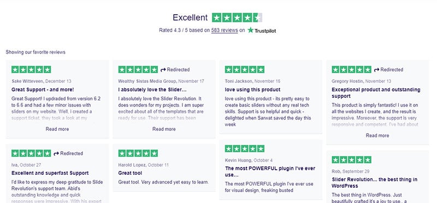
Task: Click five-star rating on Toni Jackson review
Action: [245, 70]
